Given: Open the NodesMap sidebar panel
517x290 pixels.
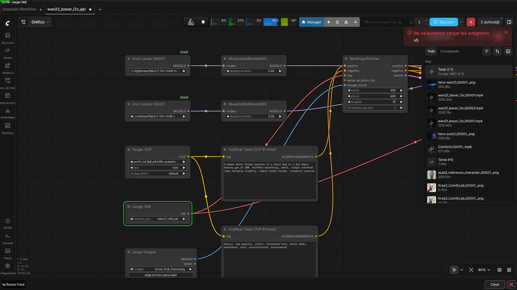Looking at the screenshot, I should coord(8,113).
